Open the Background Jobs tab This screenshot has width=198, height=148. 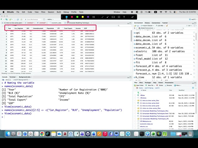tap(25, 77)
